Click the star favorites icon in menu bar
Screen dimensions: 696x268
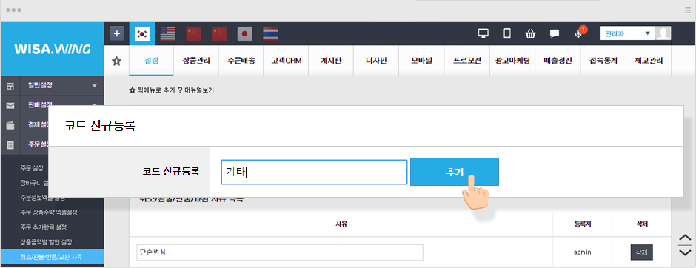click(116, 61)
